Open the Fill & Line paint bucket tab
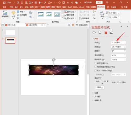Viewport: 131px width, 115px height. 94,33
